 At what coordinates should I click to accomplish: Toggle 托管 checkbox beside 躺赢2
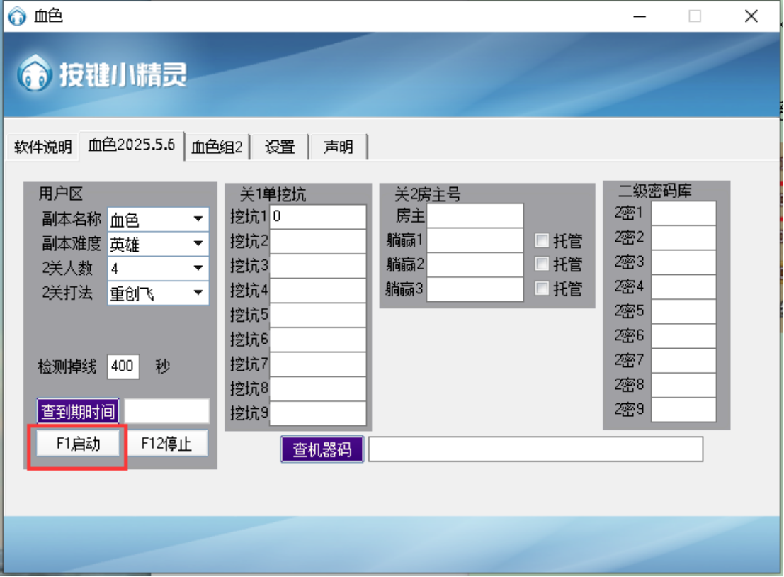(x=542, y=264)
